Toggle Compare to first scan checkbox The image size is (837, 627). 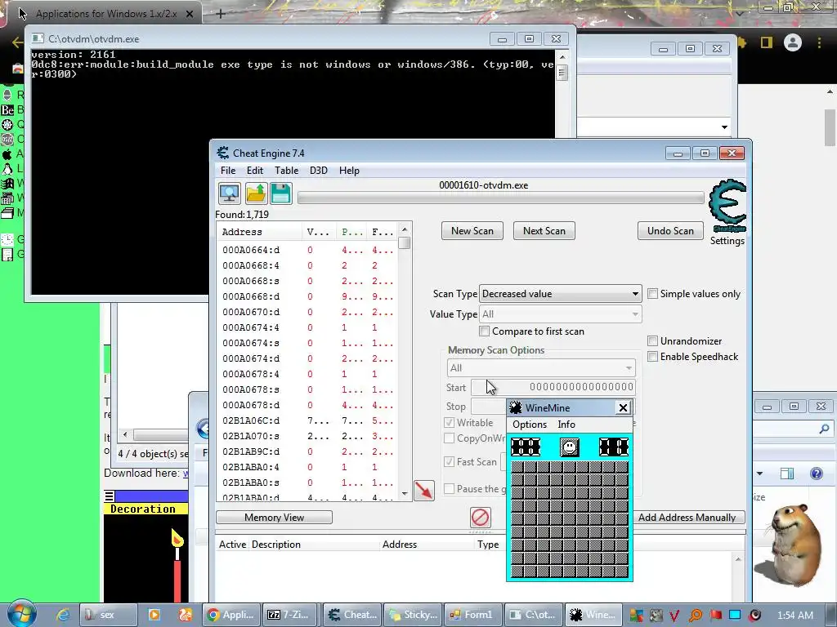pos(484,331)
